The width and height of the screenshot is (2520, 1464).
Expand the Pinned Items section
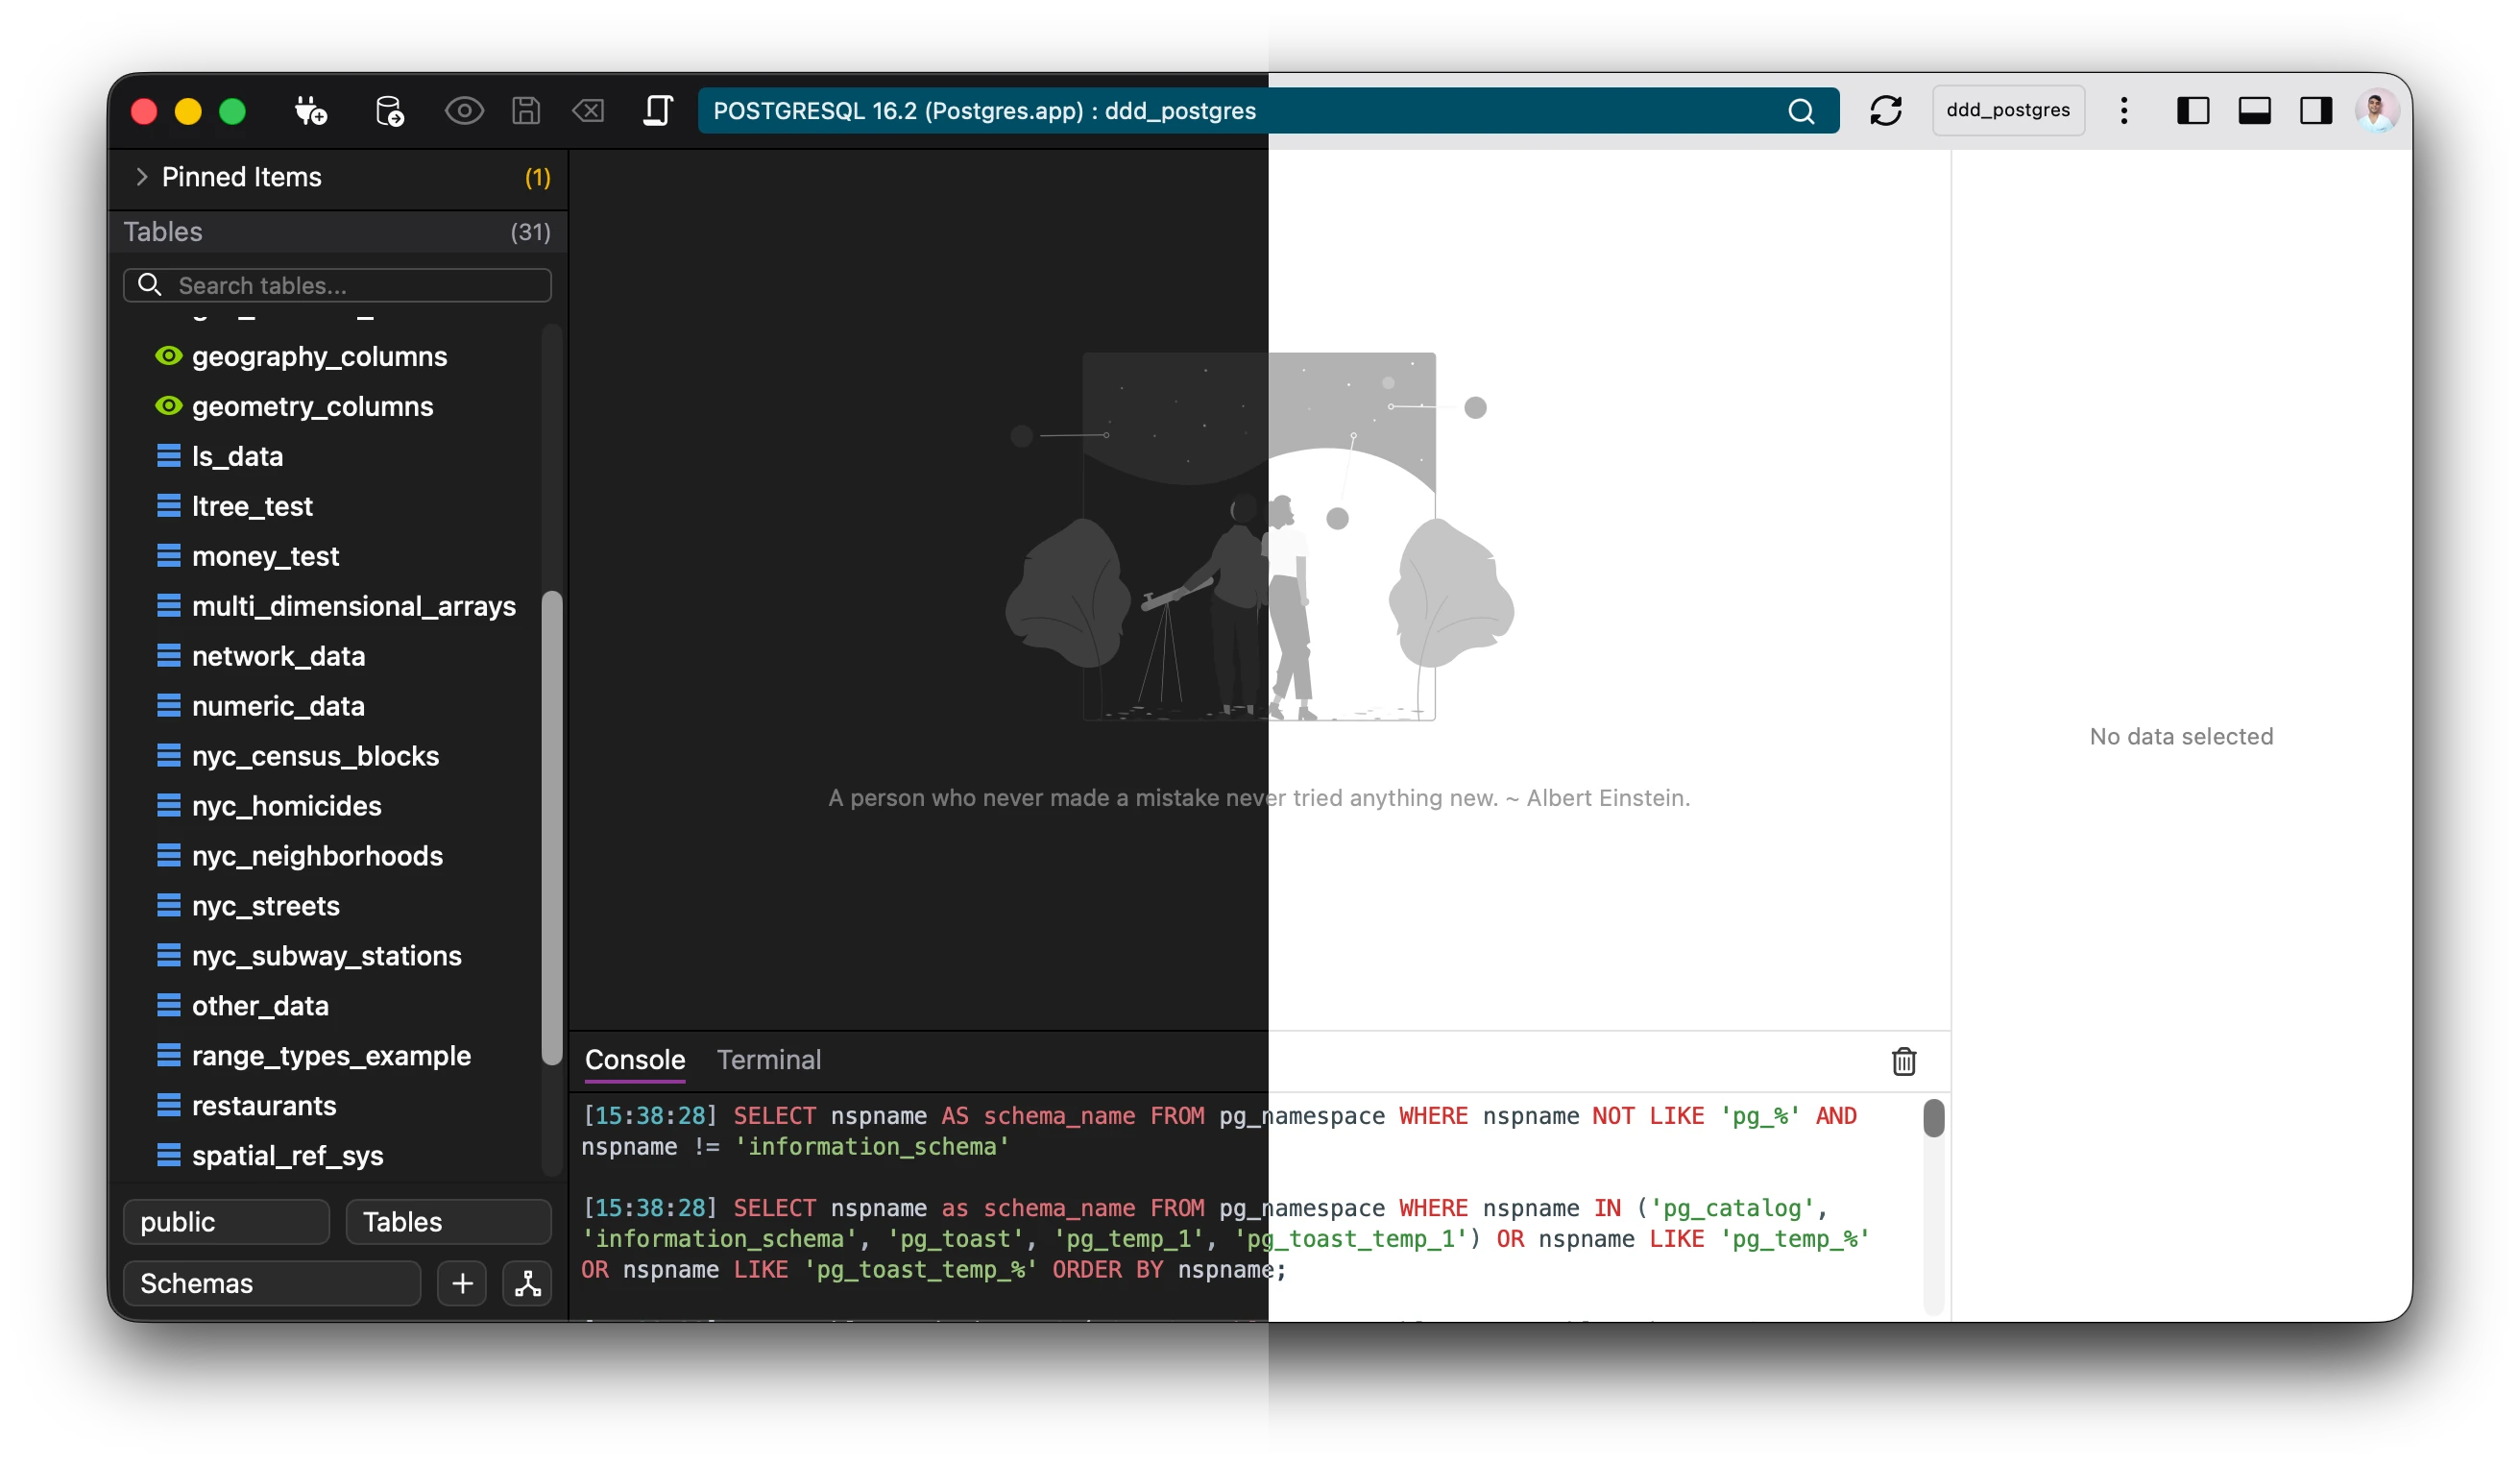click(x=141, y=177)
